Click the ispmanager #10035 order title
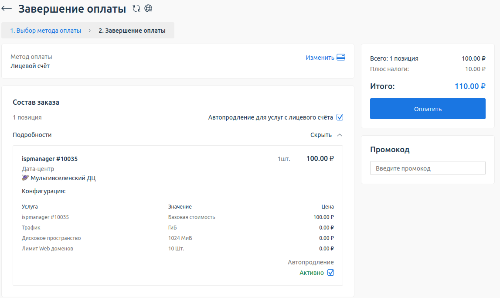This screenshot has width=500, height=298. [50, 159]
